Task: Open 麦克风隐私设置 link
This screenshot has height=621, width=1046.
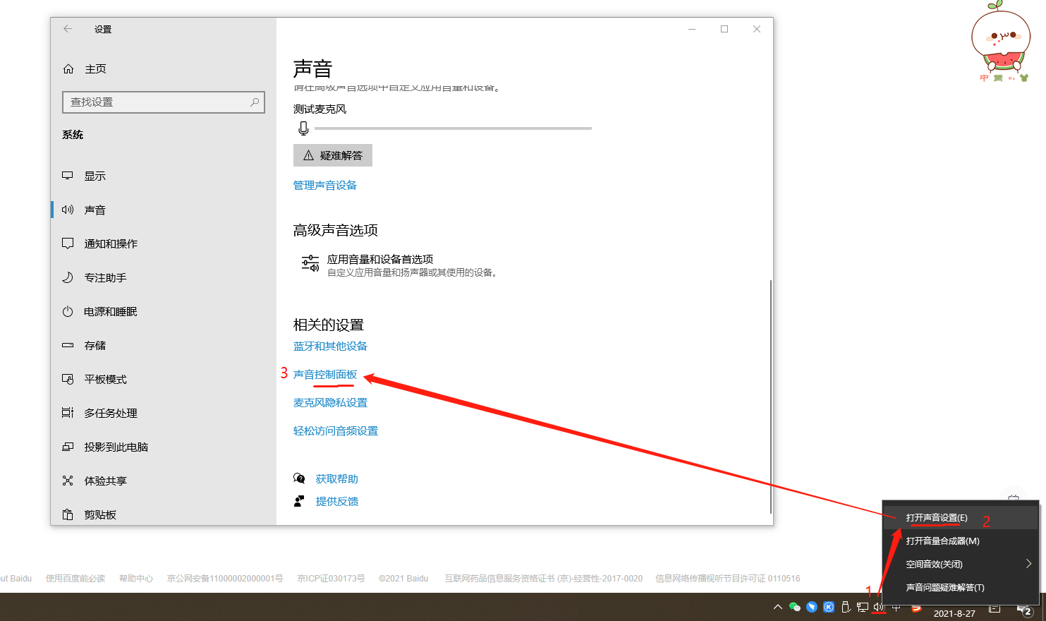Action: (x=330, y=402)
